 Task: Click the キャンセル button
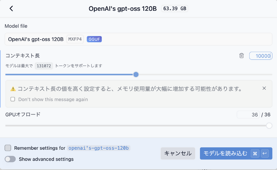click(x=178, y=154)
